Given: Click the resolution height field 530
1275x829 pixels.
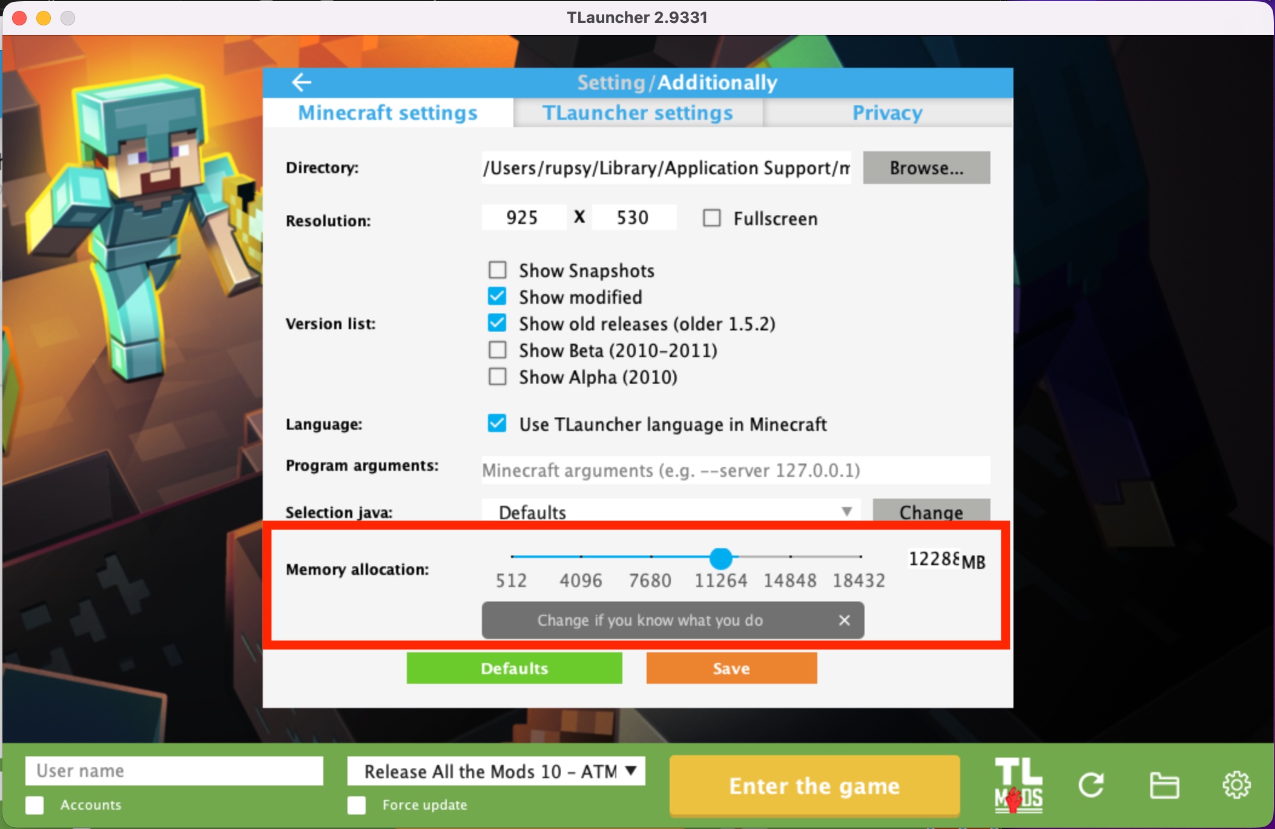Looking at the screenshot, I should (634, 217).
